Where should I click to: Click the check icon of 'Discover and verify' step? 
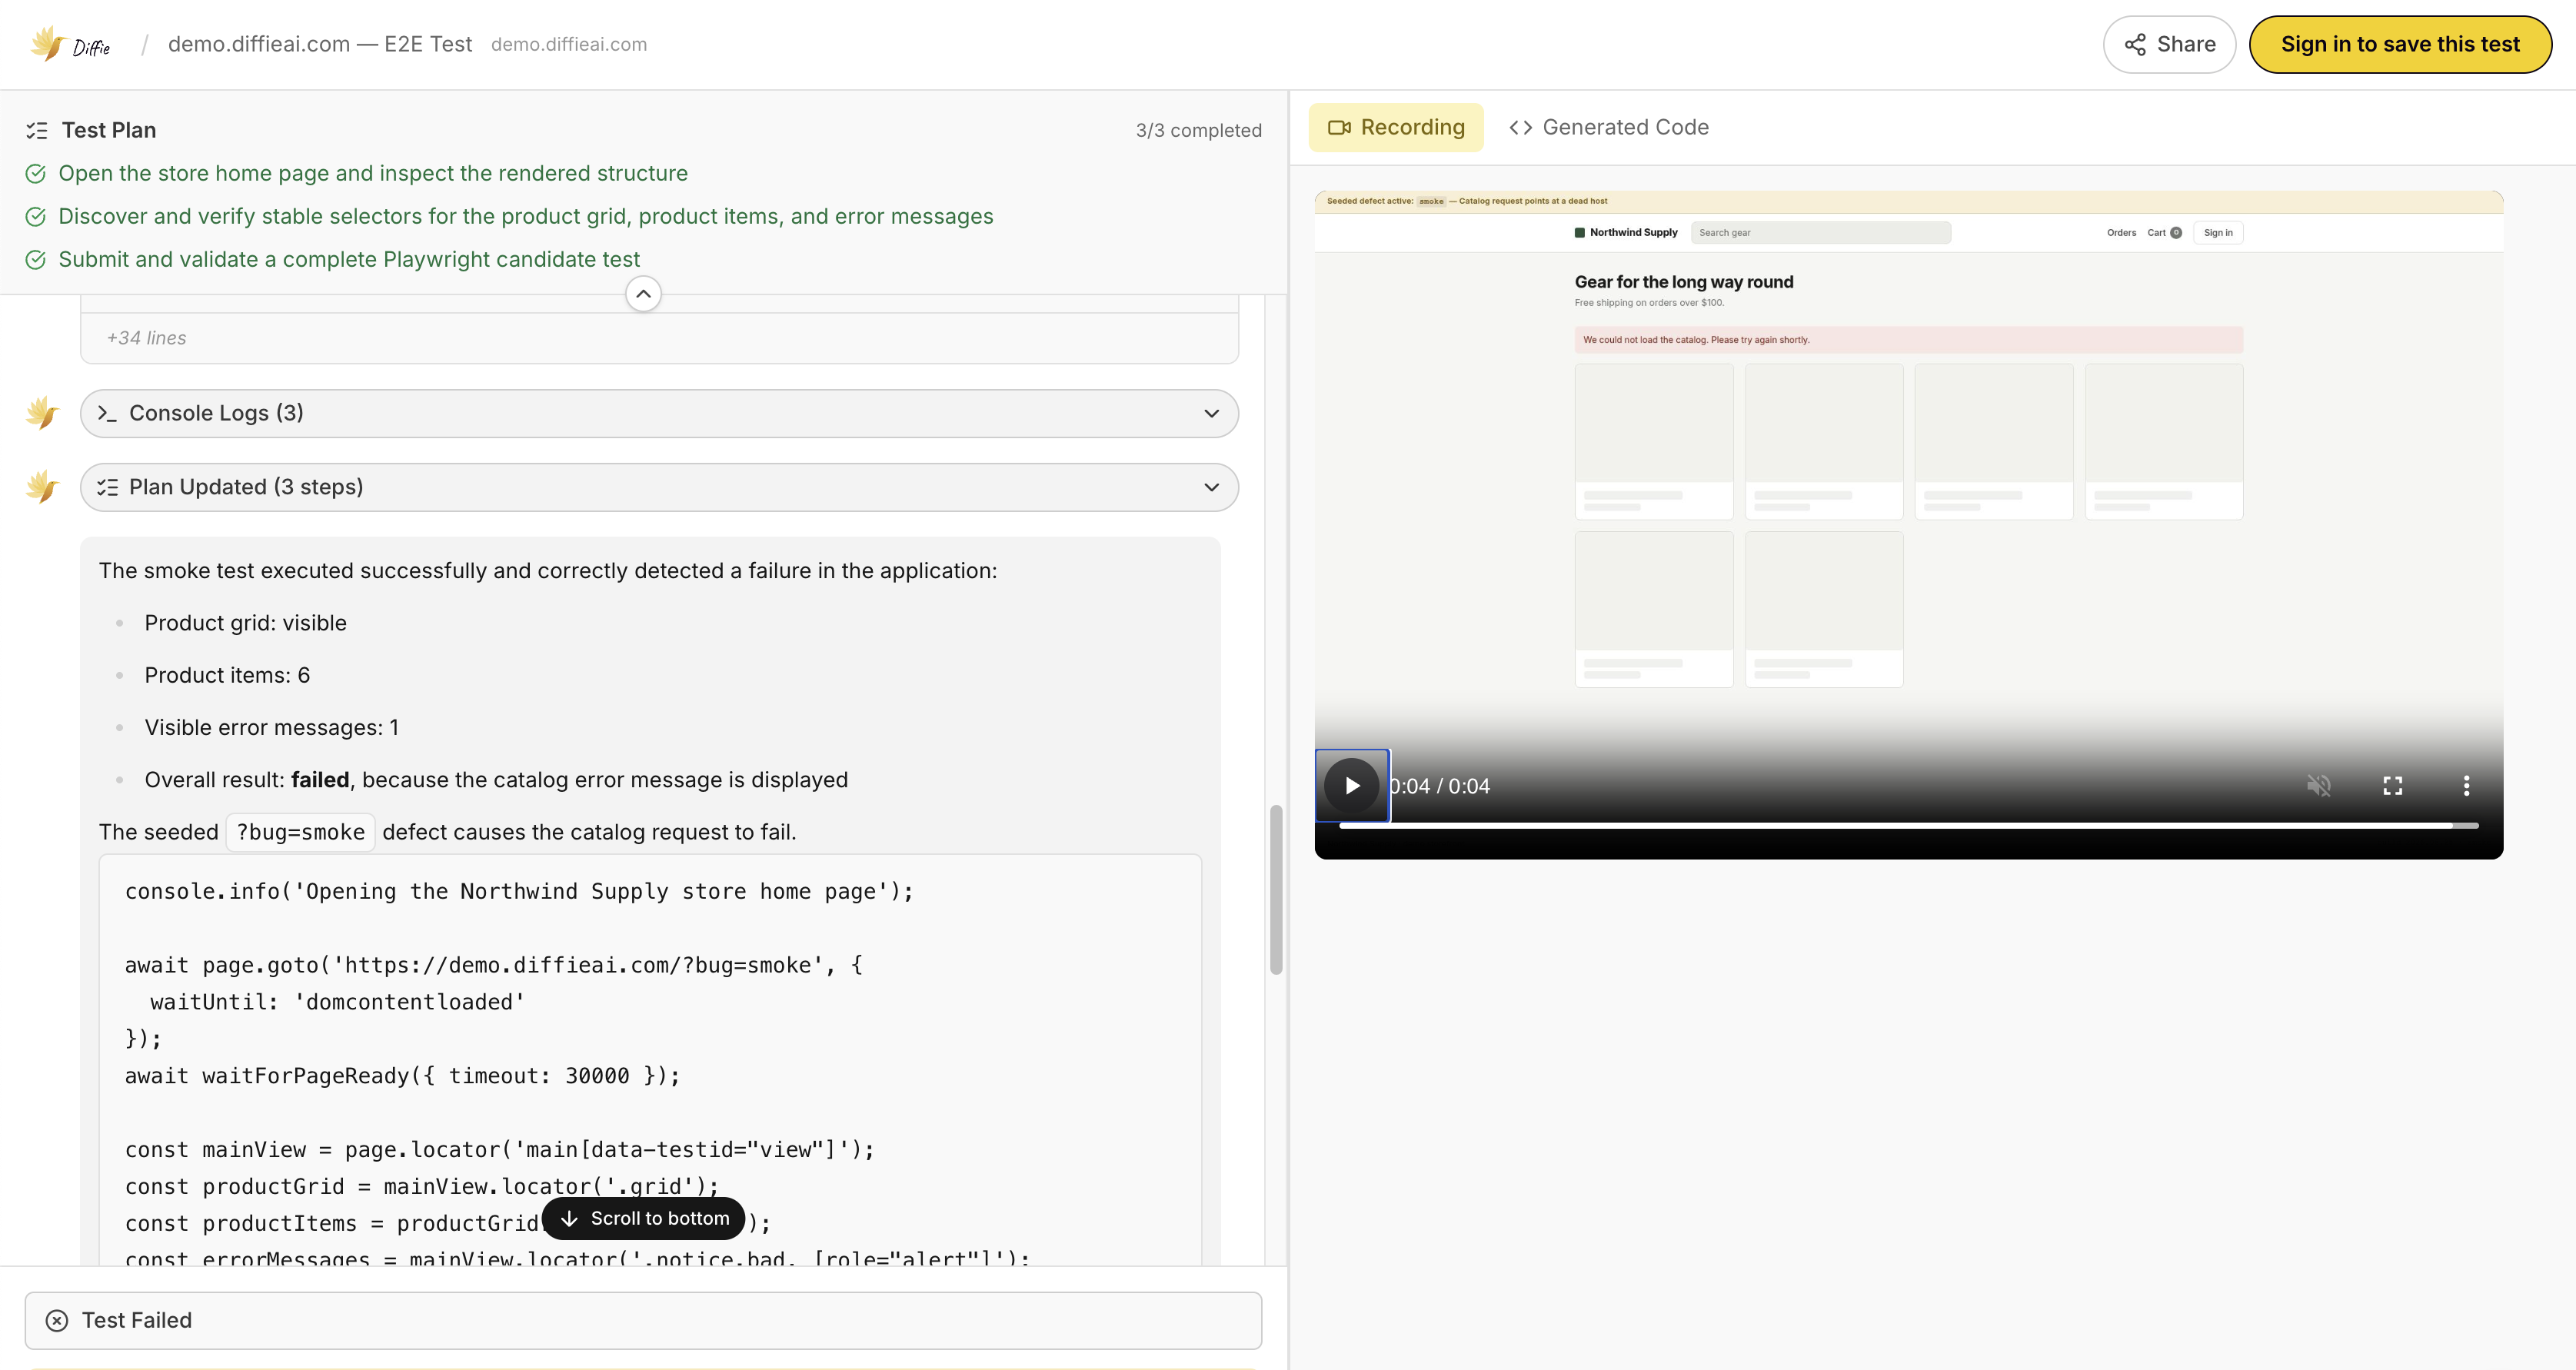(x=35, y=216)
